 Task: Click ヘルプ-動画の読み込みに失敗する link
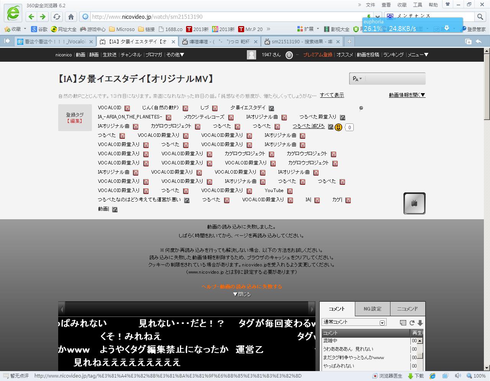242,287
